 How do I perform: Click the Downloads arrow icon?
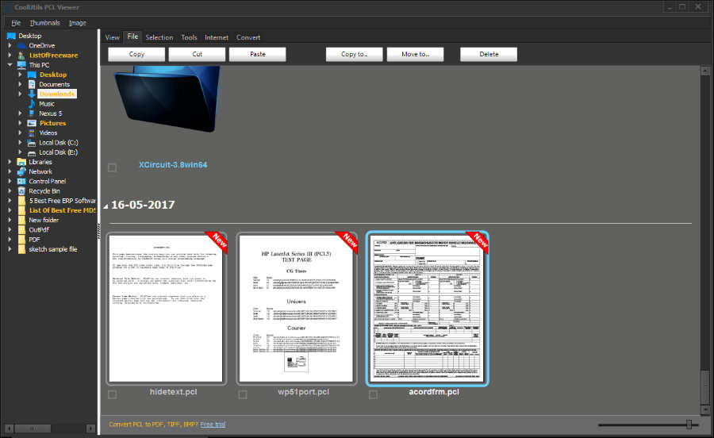point(32,94)
